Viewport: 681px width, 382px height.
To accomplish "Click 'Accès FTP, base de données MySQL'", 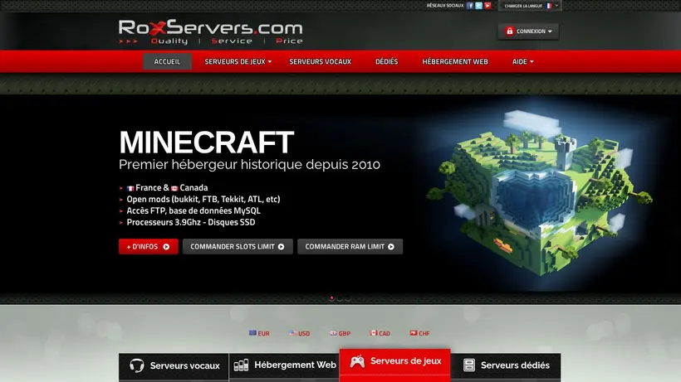I will click(x=194, y=211).
